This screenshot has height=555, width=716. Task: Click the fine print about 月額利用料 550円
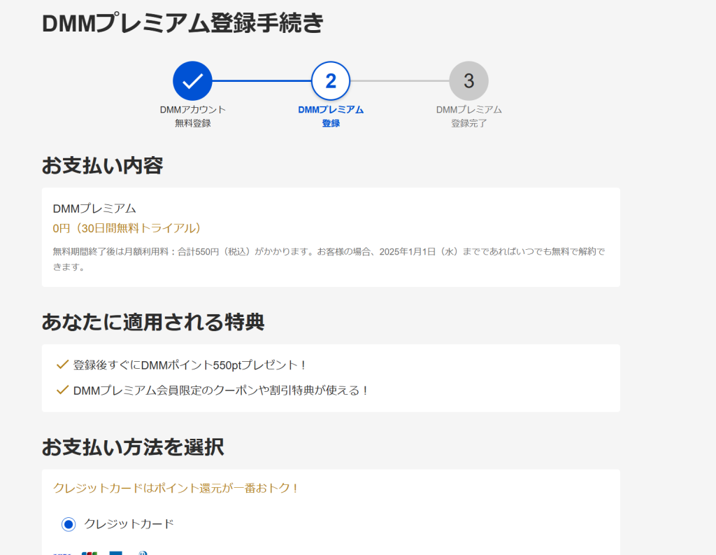tap(329, 258)
